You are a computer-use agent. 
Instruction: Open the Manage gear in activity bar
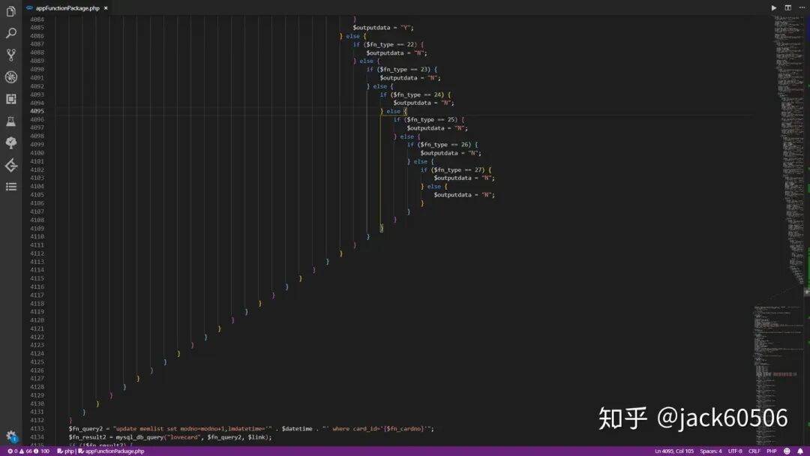click(10, 436)
